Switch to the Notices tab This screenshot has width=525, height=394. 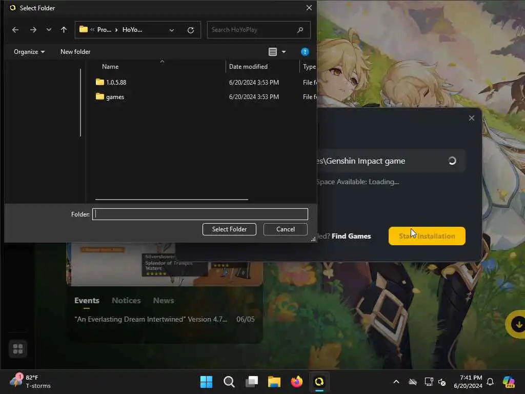pos(126,301)
